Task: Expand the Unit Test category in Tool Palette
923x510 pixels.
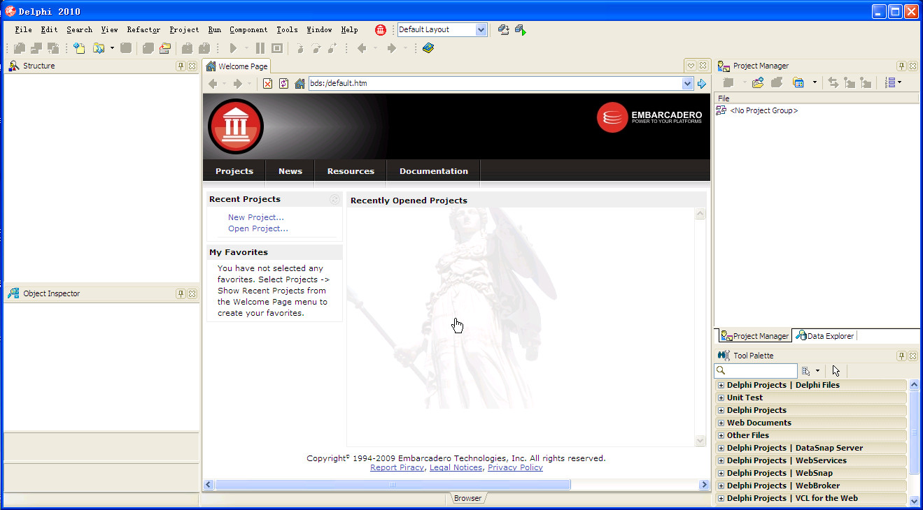Action: pyautogui.click(x=721, y=398)
